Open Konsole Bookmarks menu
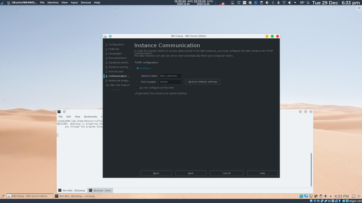This screenshot has height=203, width=362. tap(90, 117)
